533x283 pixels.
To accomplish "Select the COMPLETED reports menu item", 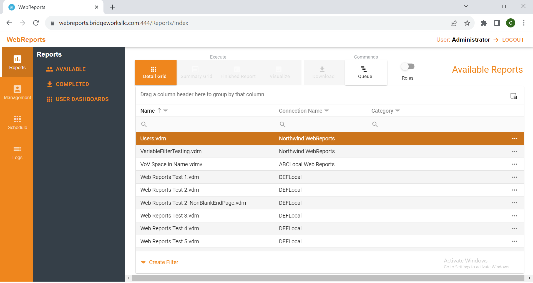I will pos(68,84).
